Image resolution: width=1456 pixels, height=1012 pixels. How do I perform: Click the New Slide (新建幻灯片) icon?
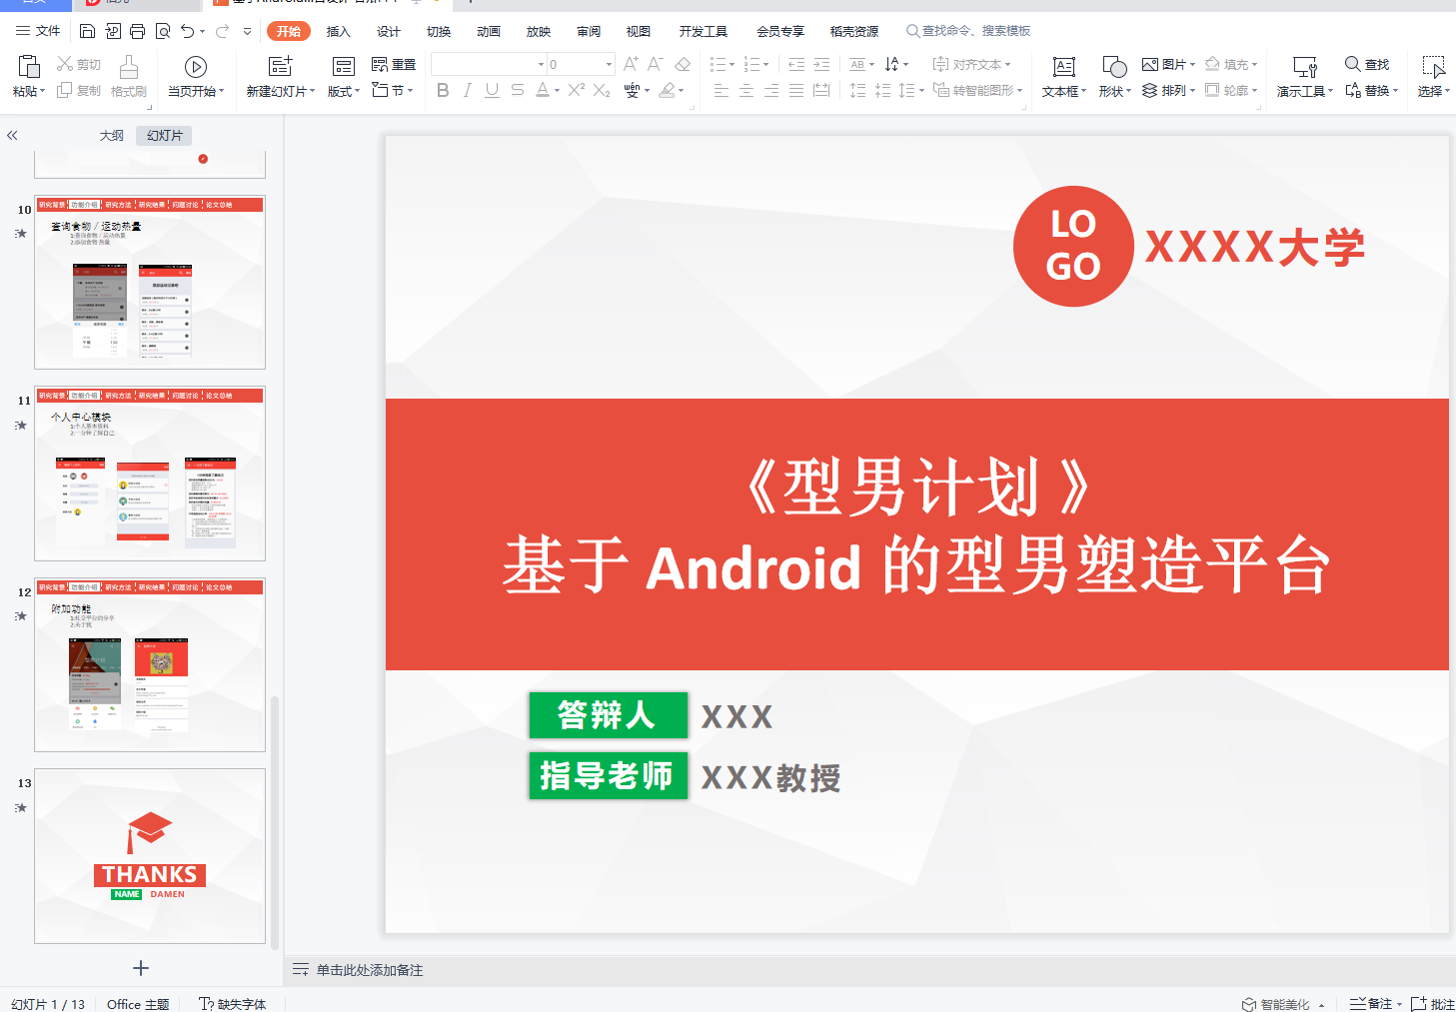tap(281, 67)
